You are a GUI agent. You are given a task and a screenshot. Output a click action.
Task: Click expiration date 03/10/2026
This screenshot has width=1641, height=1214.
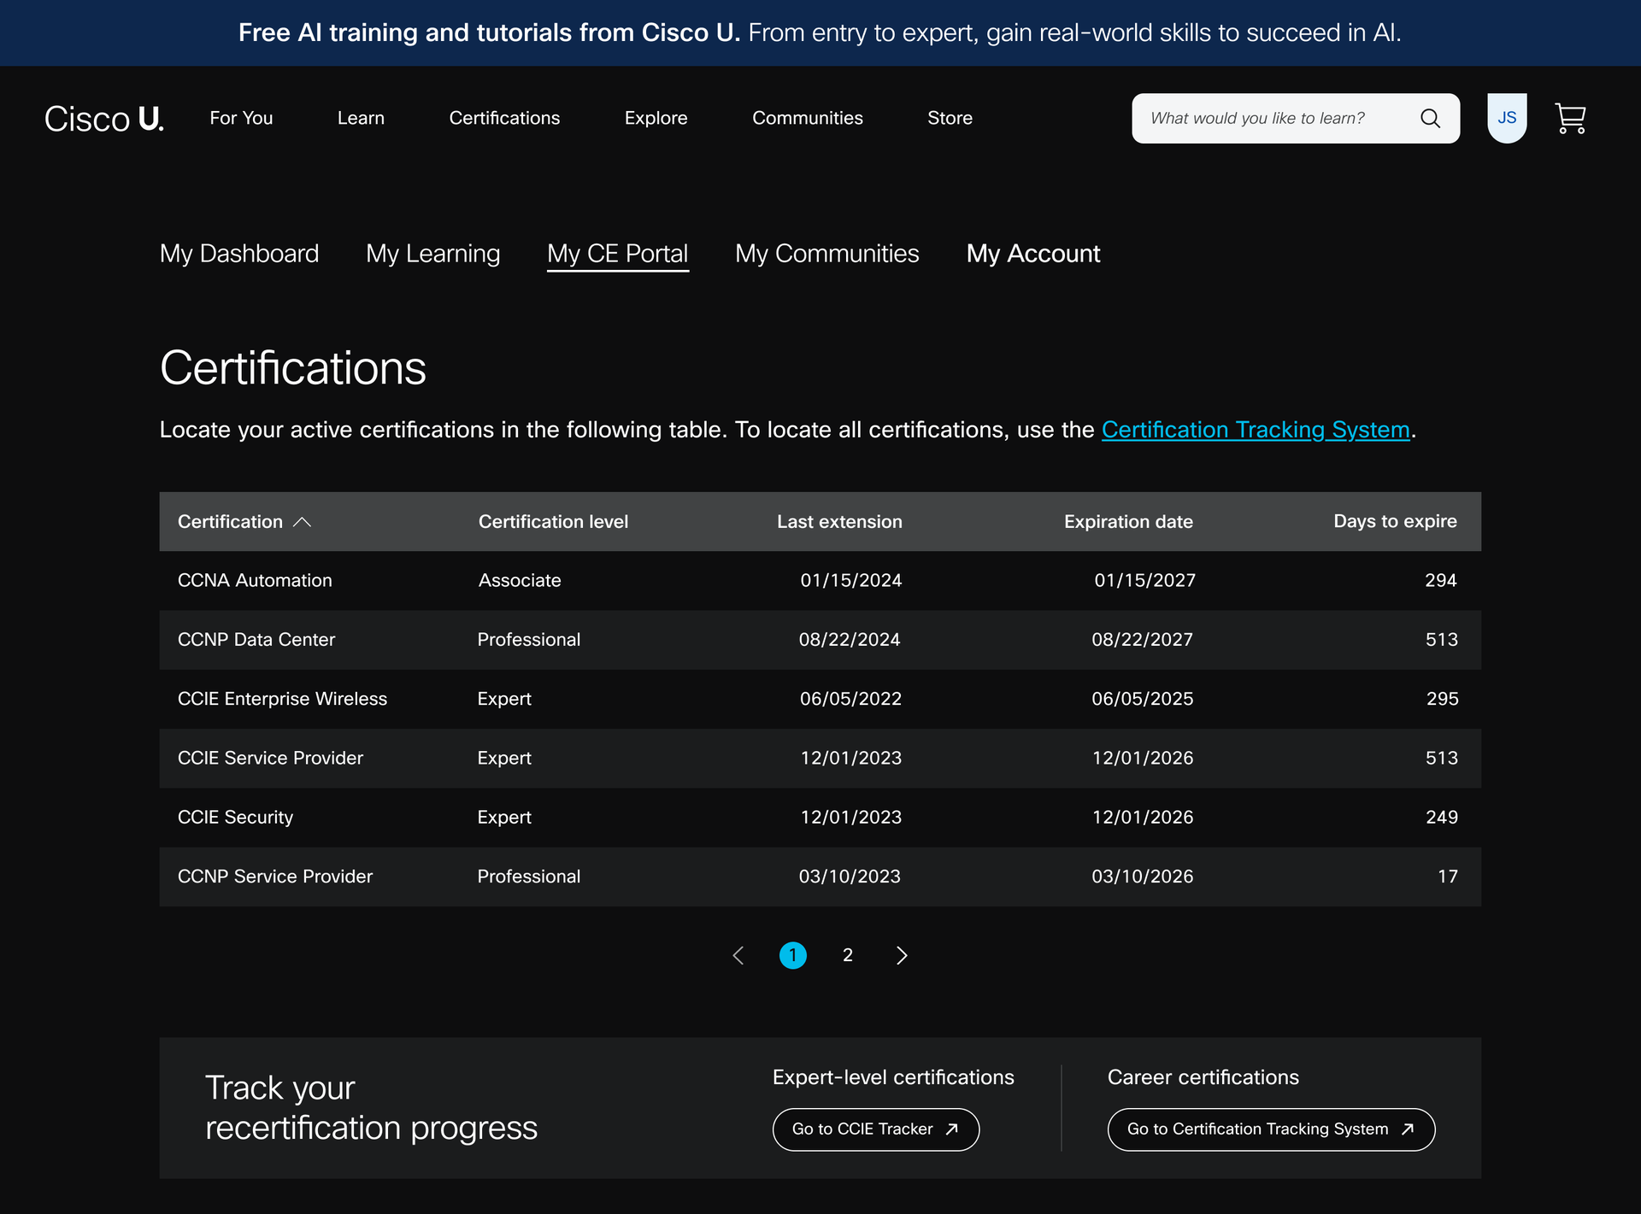tap(1142, 877)
